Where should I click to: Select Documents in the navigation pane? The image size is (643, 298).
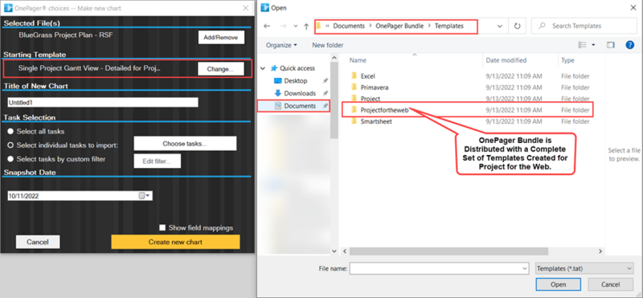(x=300, y=106)
